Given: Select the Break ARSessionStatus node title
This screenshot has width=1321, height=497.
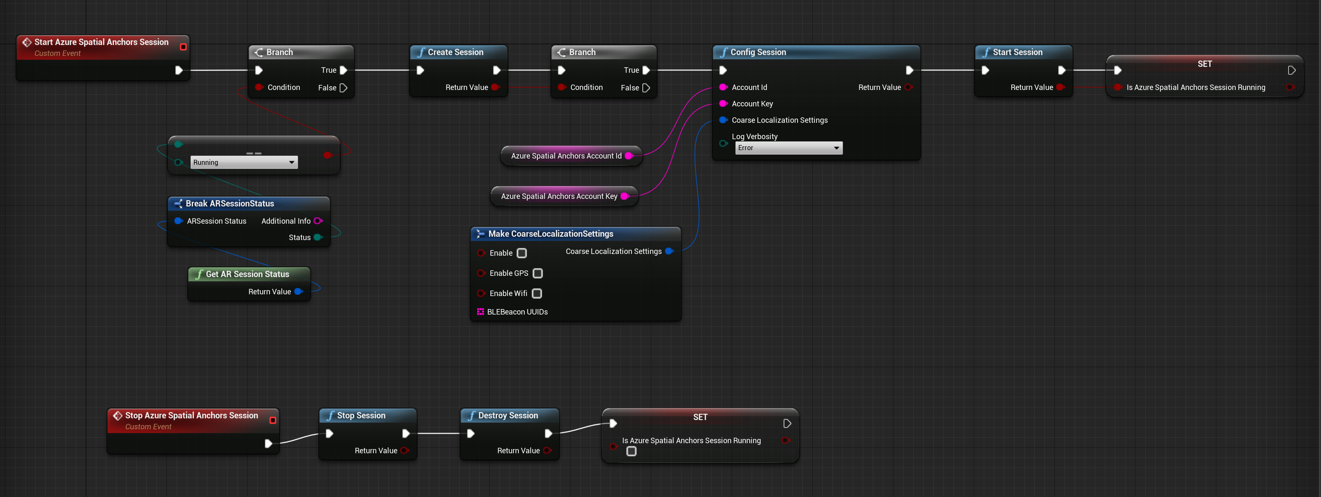Looking at the screenshot, I should (230, 204).
